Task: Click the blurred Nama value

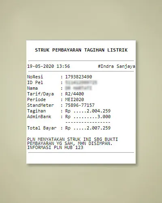Action: [x=79, y=88]
